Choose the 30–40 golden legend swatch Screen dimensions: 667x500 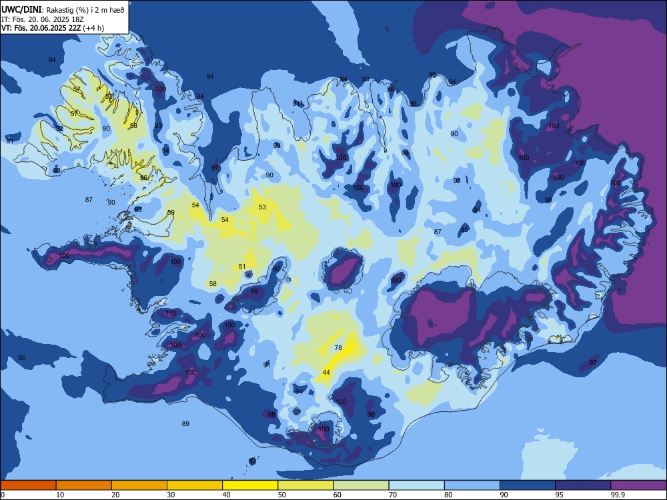195,485
